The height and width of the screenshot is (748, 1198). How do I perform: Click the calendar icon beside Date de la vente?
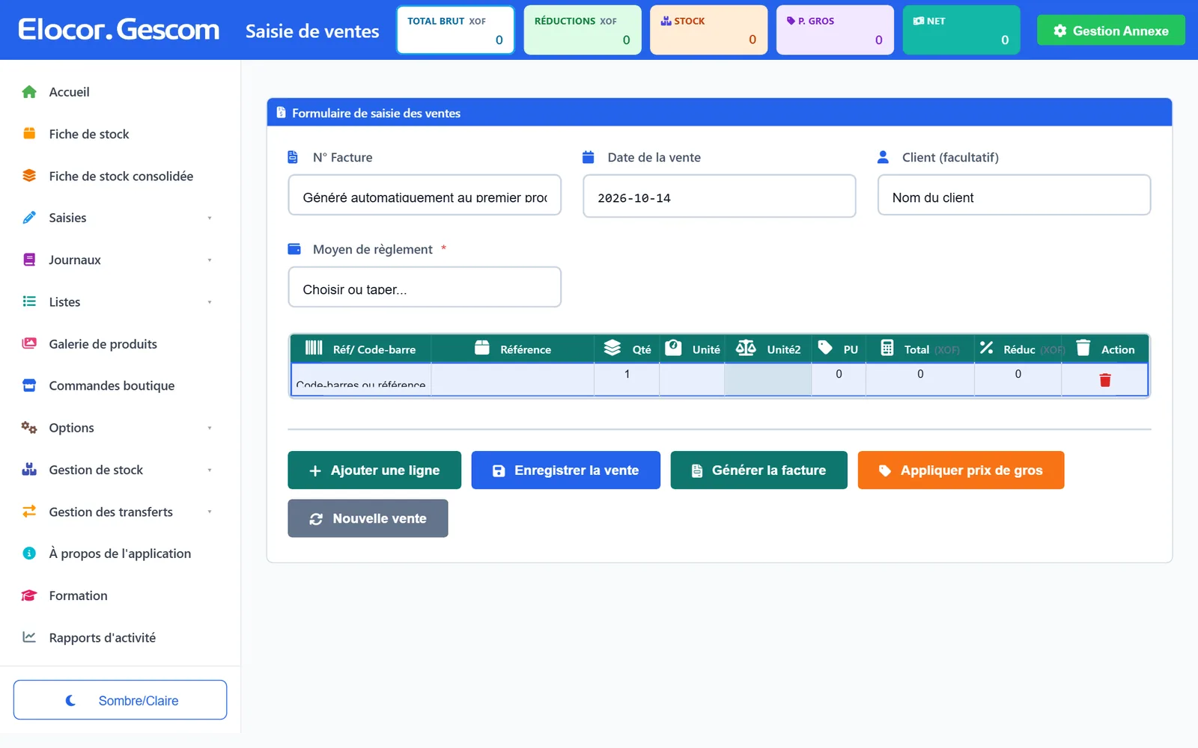click(x=589, y=157)
